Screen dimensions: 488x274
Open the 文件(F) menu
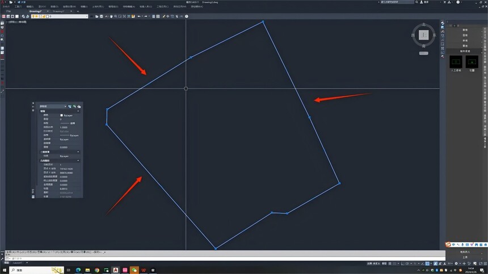click(6, 7)
